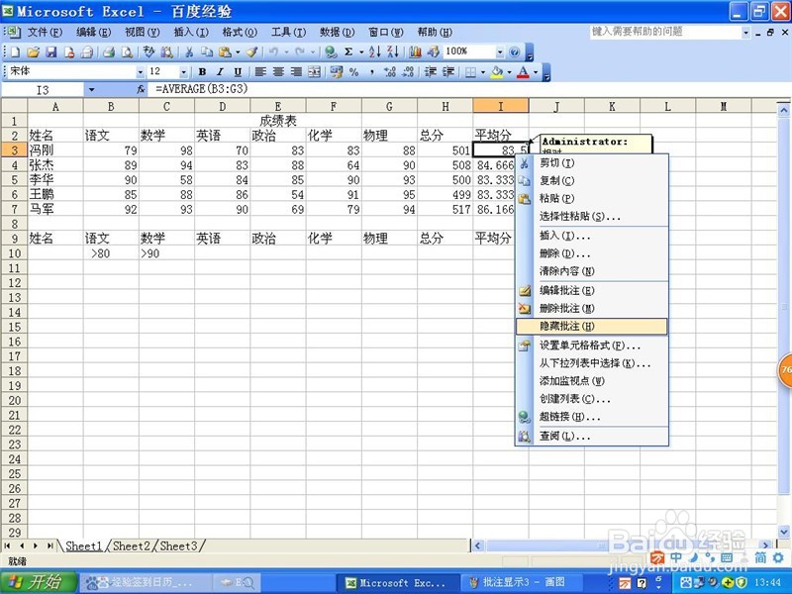Toggle Bold formatting
Screen dimensions: 792x594
pyautogui.click(x=202, y=72)
